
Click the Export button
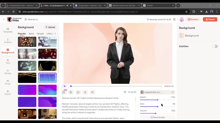tap(210, 19)
